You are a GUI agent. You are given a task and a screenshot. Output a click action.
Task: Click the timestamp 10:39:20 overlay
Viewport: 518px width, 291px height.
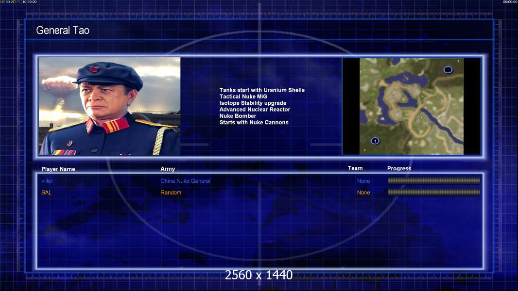(30, 1)
